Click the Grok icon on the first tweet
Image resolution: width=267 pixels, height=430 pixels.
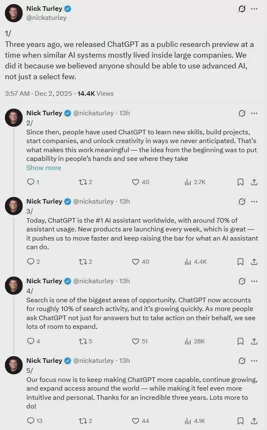click(242, 9)
